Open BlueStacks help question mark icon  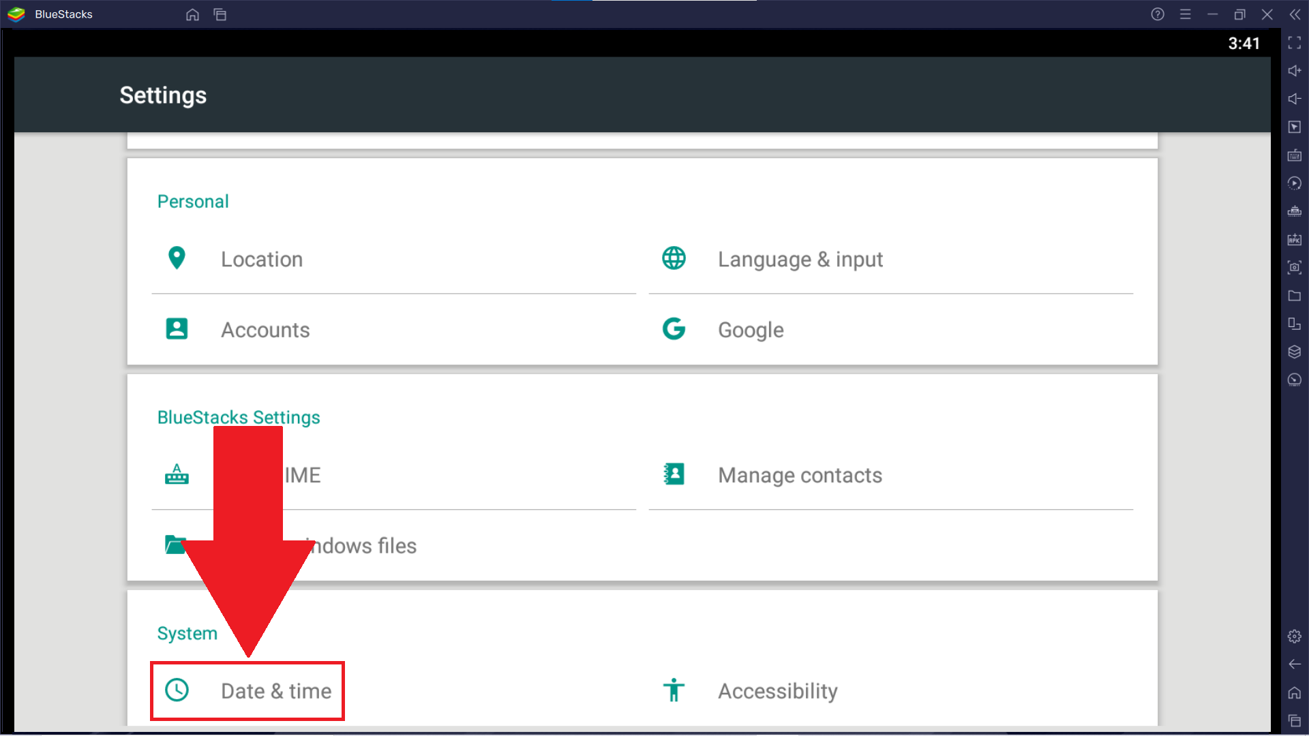click(x=1158, y=14)
